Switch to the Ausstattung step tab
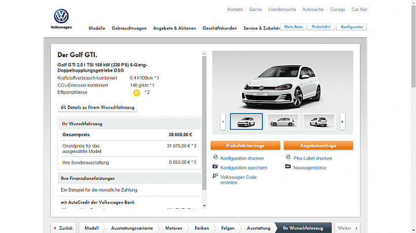This screenshot has width=416, height=233. 259,228
